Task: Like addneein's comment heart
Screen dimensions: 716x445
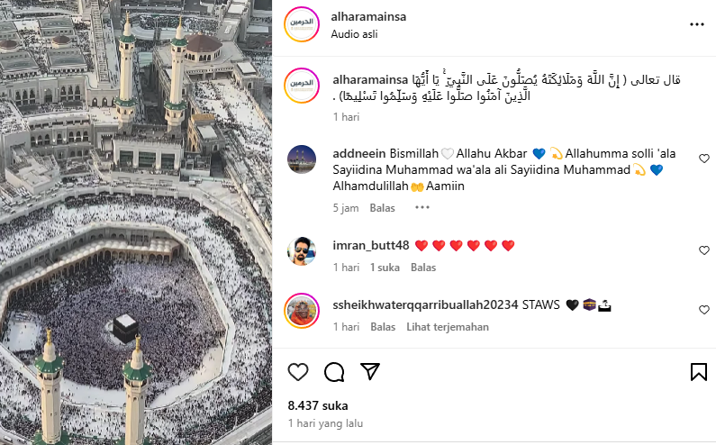Action: (704, 159)
